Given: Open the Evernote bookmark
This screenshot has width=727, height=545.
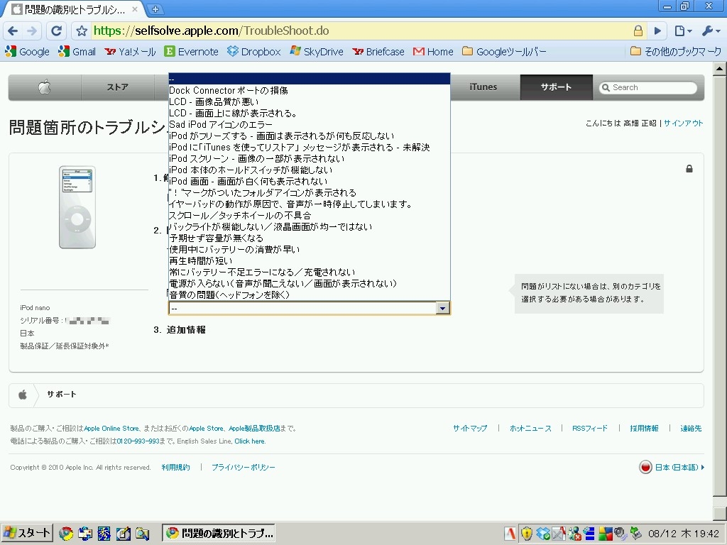Looking at the screenshot, I should (191, 52).
